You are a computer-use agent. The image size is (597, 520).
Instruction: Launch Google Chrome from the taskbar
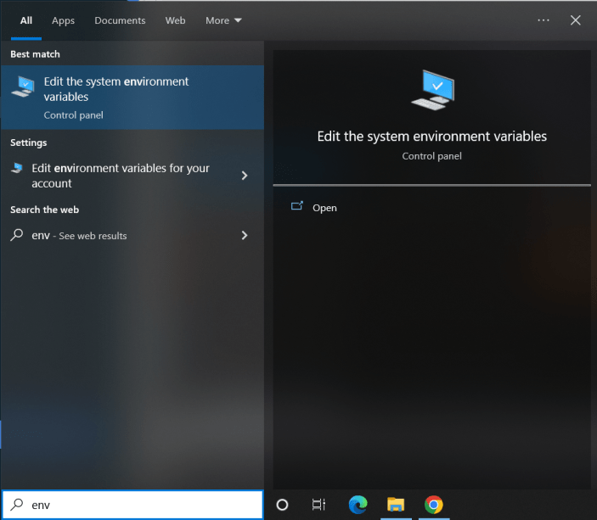point(434,505)
